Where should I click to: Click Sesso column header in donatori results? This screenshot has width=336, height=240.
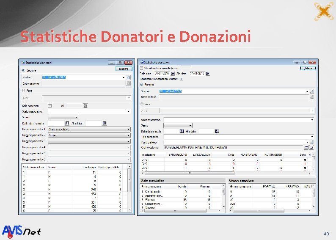60,167
